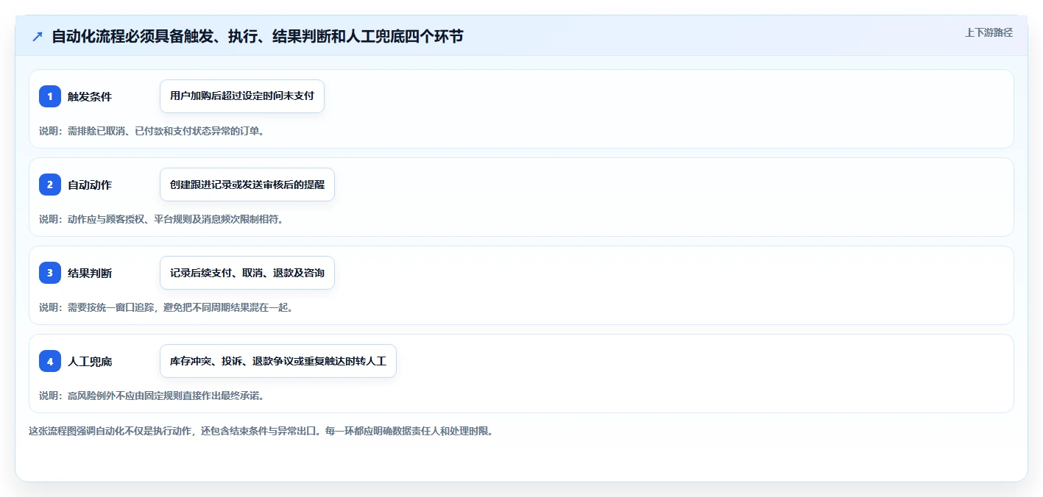Click the note 需要按统一窗口追踪
The image size is (1043, 497).
pos(166,307)
